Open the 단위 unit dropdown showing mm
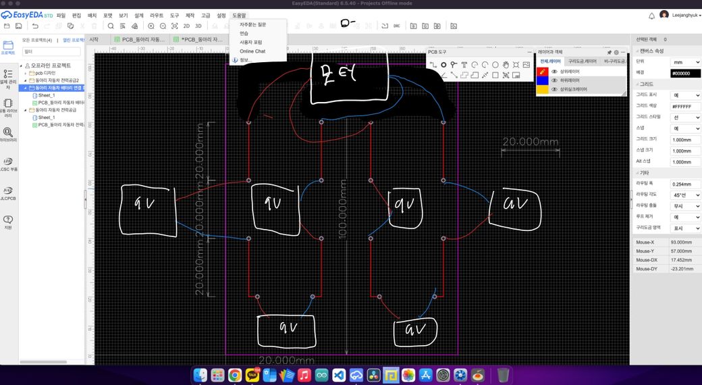This screenshot has width=702, height=385. (685, 61)
